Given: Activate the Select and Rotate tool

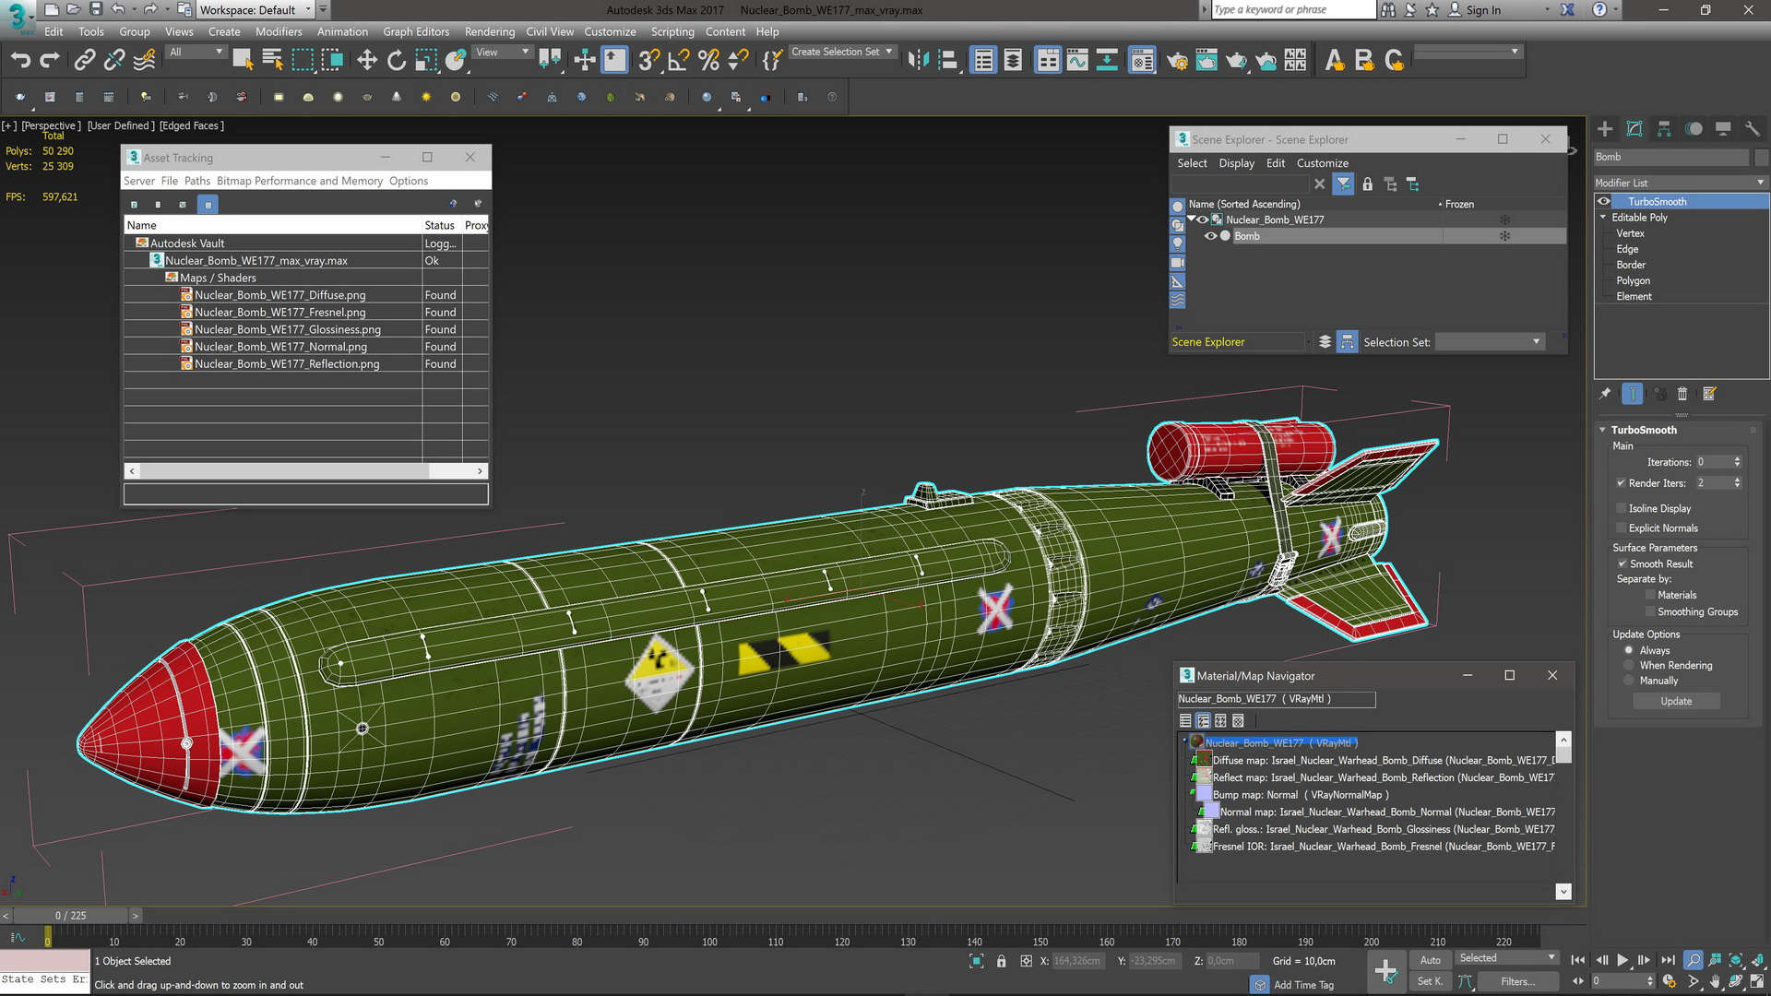Looking at the screenshot, I should [397, 61].
